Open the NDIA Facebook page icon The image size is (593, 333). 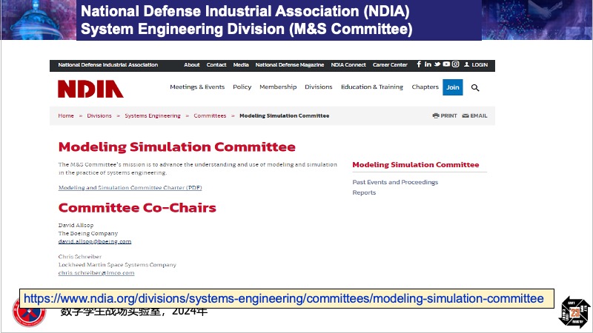419,64
